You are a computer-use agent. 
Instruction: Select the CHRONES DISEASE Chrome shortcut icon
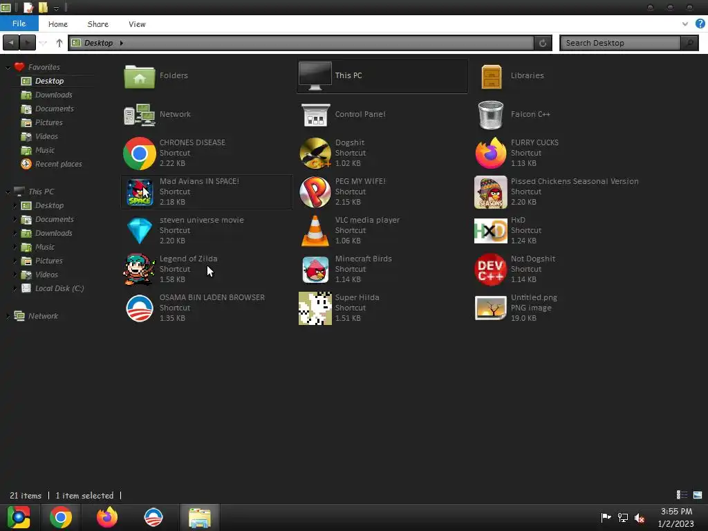140,153
